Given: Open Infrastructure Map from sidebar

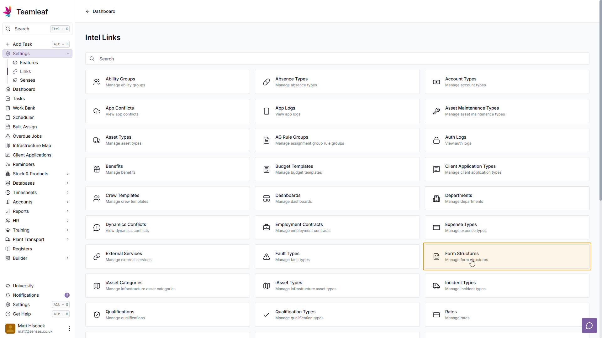Looking at the screenshot, I should 32,146.
